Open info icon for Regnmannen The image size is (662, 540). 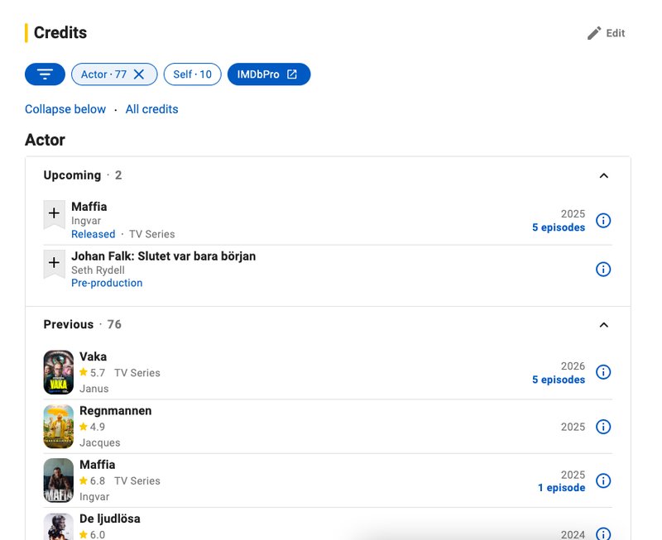pyautogui.click(x=603, y=427)
